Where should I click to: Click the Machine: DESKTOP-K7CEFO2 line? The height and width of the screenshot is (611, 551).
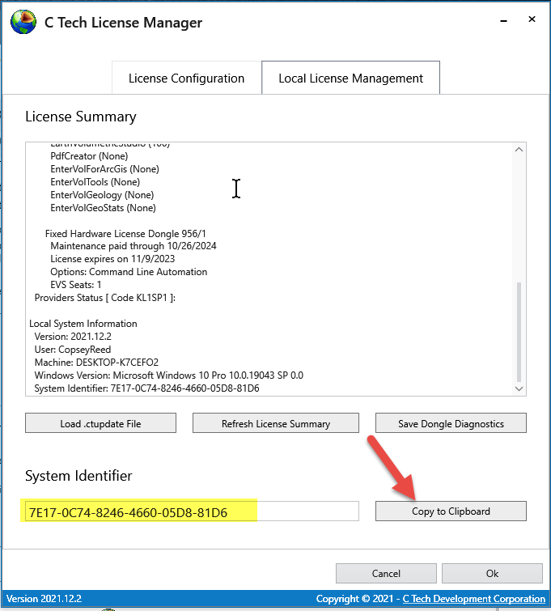[x=96, y=363]
